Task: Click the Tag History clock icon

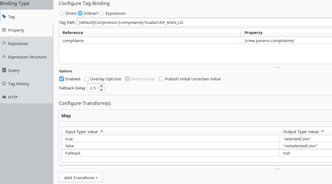Action: pyautogui.click(x=4, y=84)
